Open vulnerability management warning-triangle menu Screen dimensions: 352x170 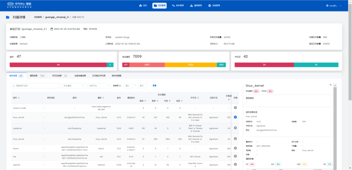(196, 6)
